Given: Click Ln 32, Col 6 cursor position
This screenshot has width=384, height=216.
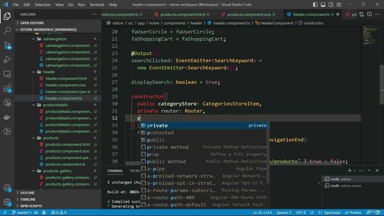Looking at the screenshot, I should click(262, 212).
